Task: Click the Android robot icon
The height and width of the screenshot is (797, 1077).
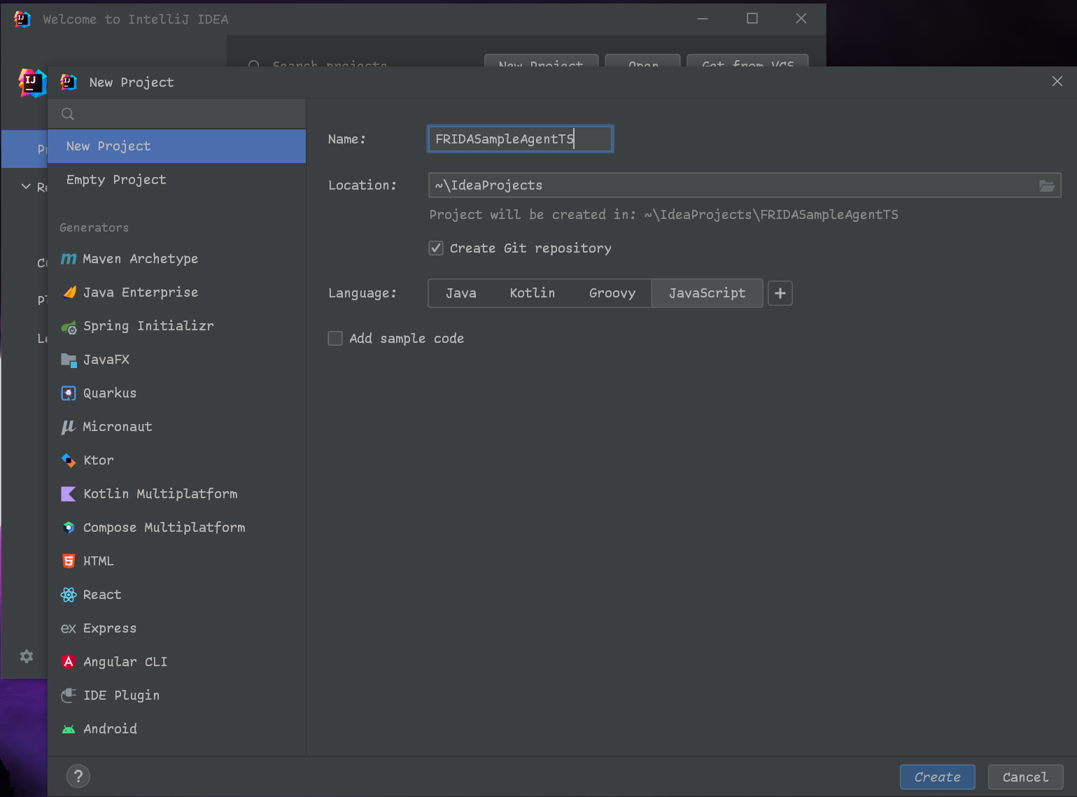Action: click(x=69, y=729)
